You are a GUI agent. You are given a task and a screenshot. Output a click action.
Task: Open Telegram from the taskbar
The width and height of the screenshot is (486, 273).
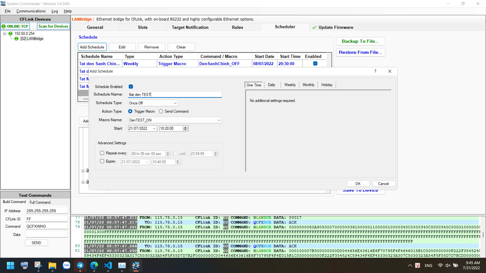tap(80, 265)
